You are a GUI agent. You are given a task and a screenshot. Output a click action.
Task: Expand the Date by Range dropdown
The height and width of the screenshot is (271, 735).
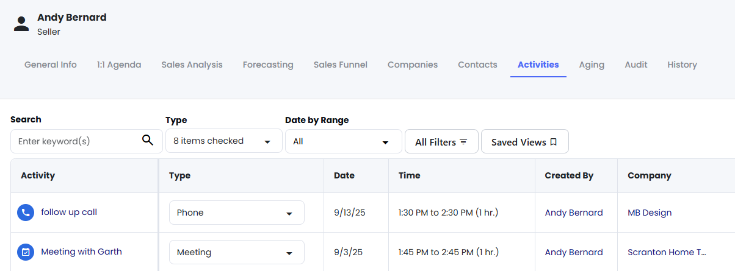[x=344, y=141]
